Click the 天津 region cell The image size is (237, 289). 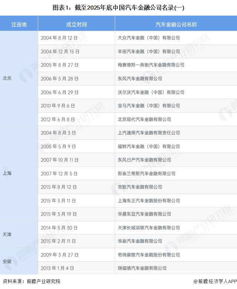click(7, 234)
